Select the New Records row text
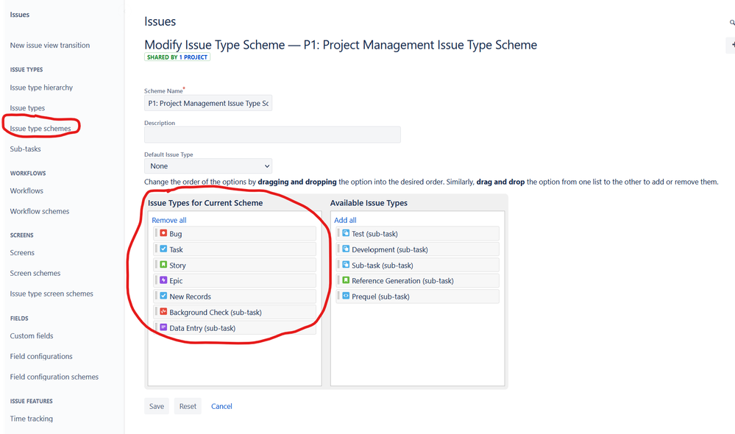Screen dimensions: 735x434 [191, 296]
